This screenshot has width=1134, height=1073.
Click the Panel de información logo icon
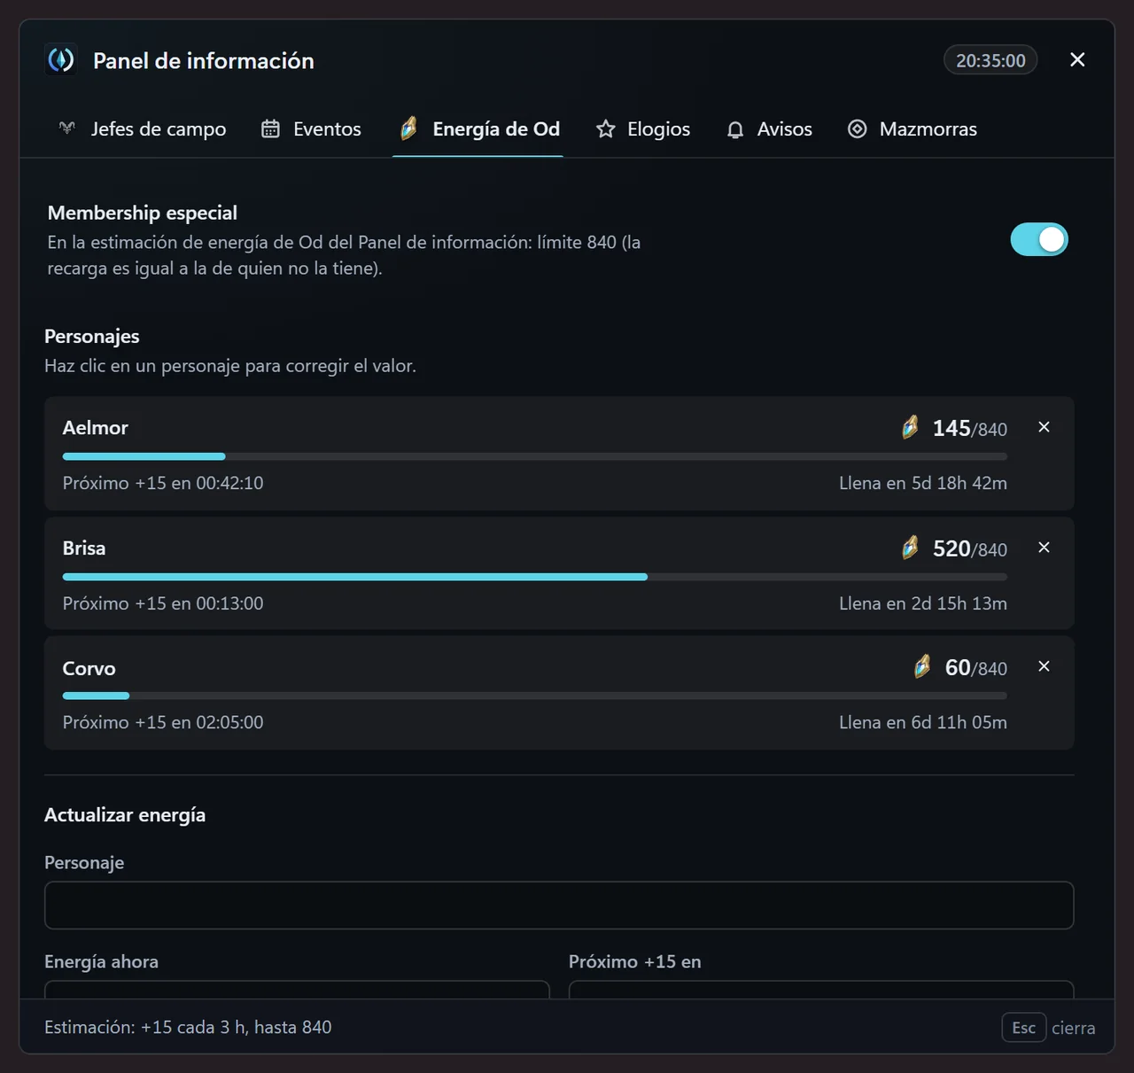pos(61,60)
